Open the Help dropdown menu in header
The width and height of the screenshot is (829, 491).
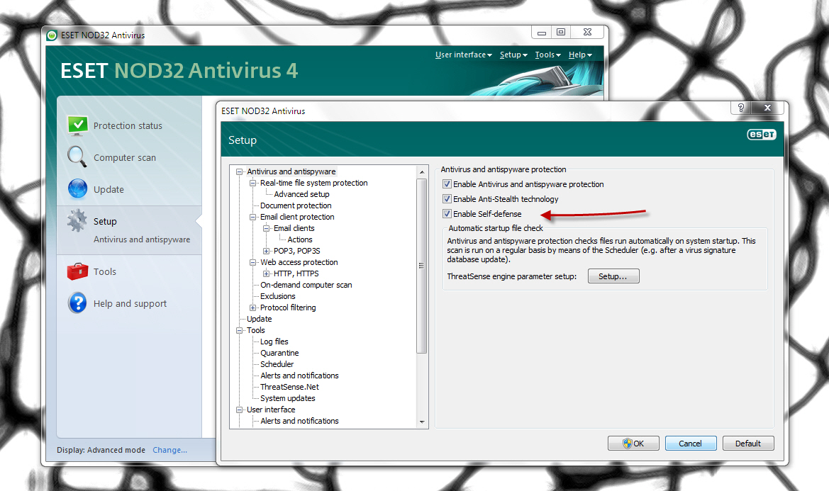[580, 55]
